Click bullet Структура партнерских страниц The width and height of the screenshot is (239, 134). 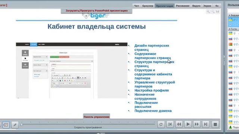click(154, 64)
